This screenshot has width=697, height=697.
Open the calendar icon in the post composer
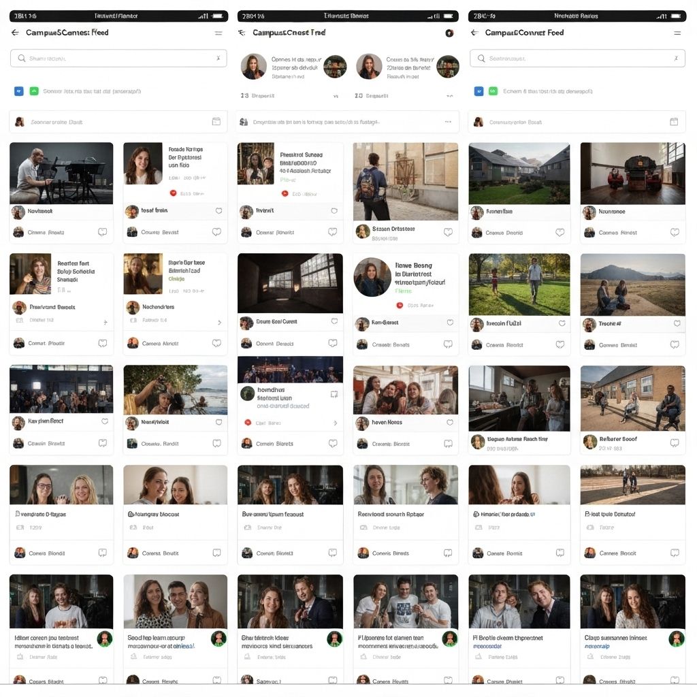pyautogui.click(x=216, y=120)
